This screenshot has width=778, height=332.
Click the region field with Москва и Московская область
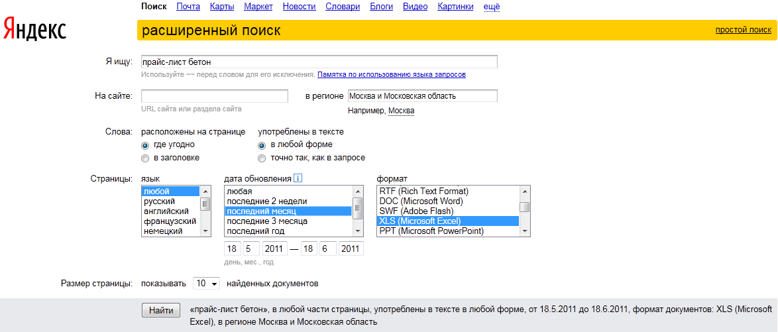422,96
